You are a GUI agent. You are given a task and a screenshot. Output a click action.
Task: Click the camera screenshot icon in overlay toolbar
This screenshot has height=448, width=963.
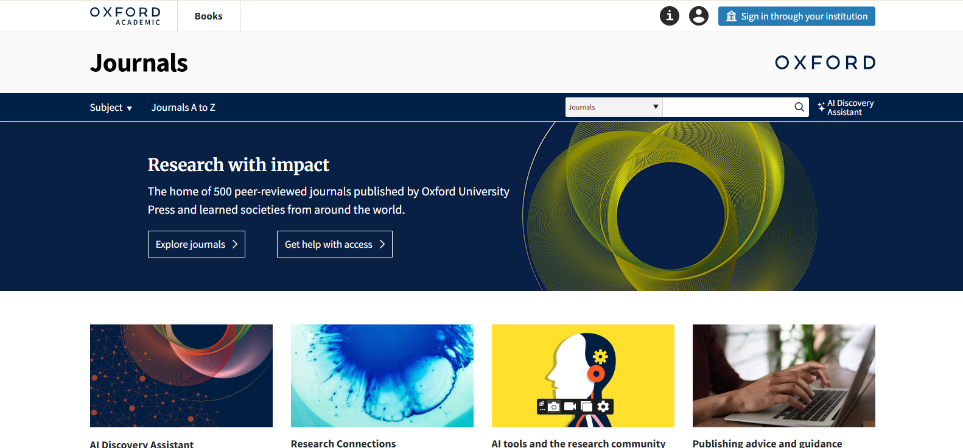tap(553, 407)
